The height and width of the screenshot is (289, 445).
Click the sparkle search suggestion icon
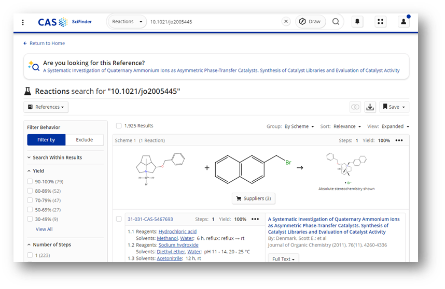(34, 66)
